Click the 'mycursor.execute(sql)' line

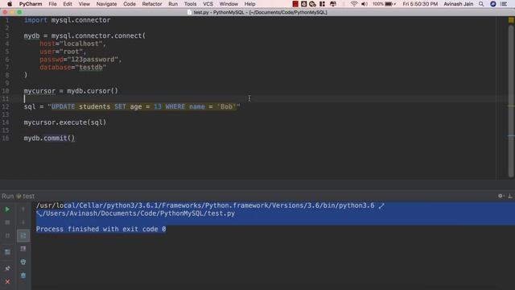pyautogui.click(x=64, y=122)
